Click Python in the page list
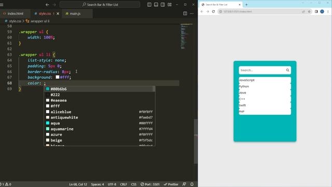 (265, 86)
